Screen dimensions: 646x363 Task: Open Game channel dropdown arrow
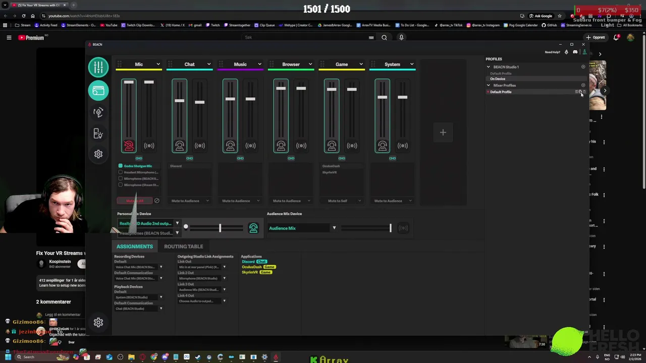click(361, 65)
